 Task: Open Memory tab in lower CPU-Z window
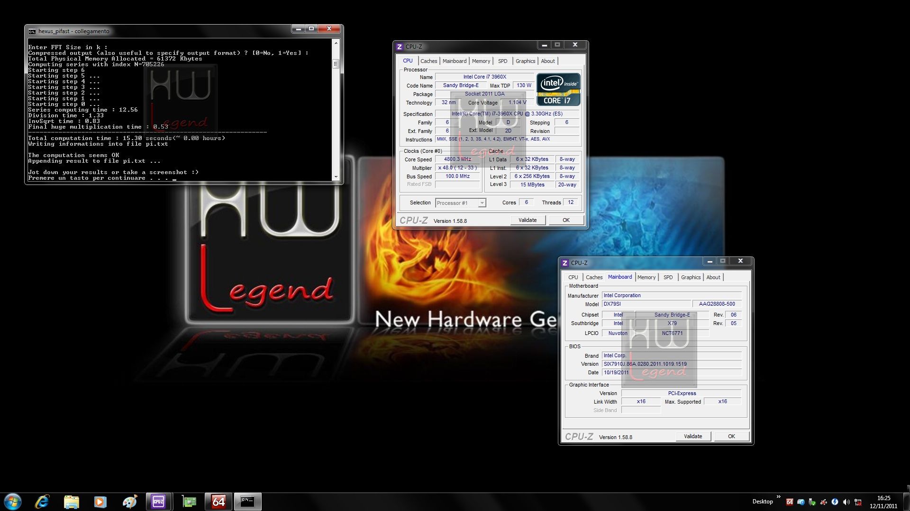pyautogui.click(x=646, y=277)
